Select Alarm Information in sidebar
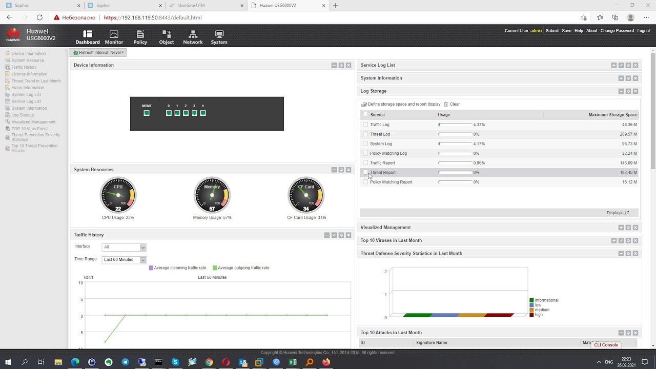Viewport: 656px width, 369px height. click(28, 88)
